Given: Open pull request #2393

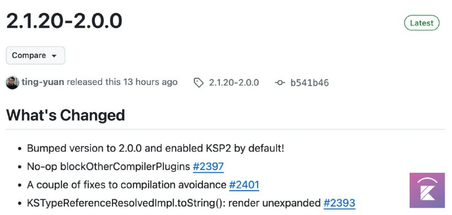Looking at the screenshot, I should pyautogui.click(x=340, y=203).
